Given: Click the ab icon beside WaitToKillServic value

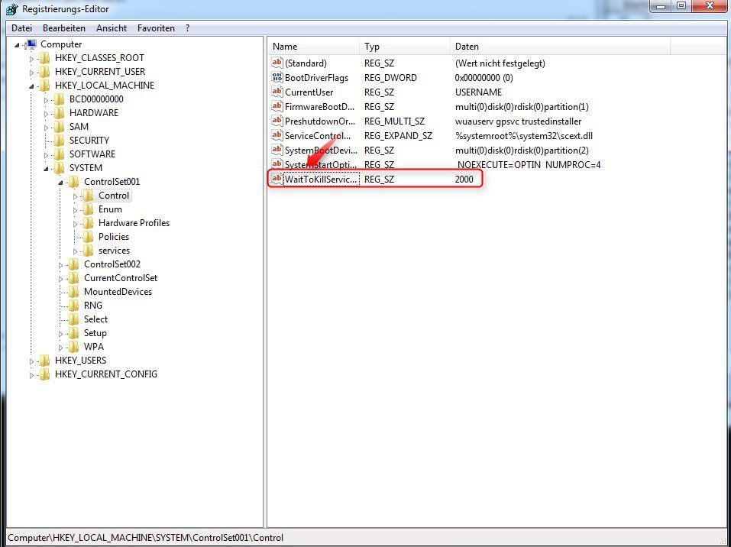Looking at the screenshot, I should click(x=277, y=179).
